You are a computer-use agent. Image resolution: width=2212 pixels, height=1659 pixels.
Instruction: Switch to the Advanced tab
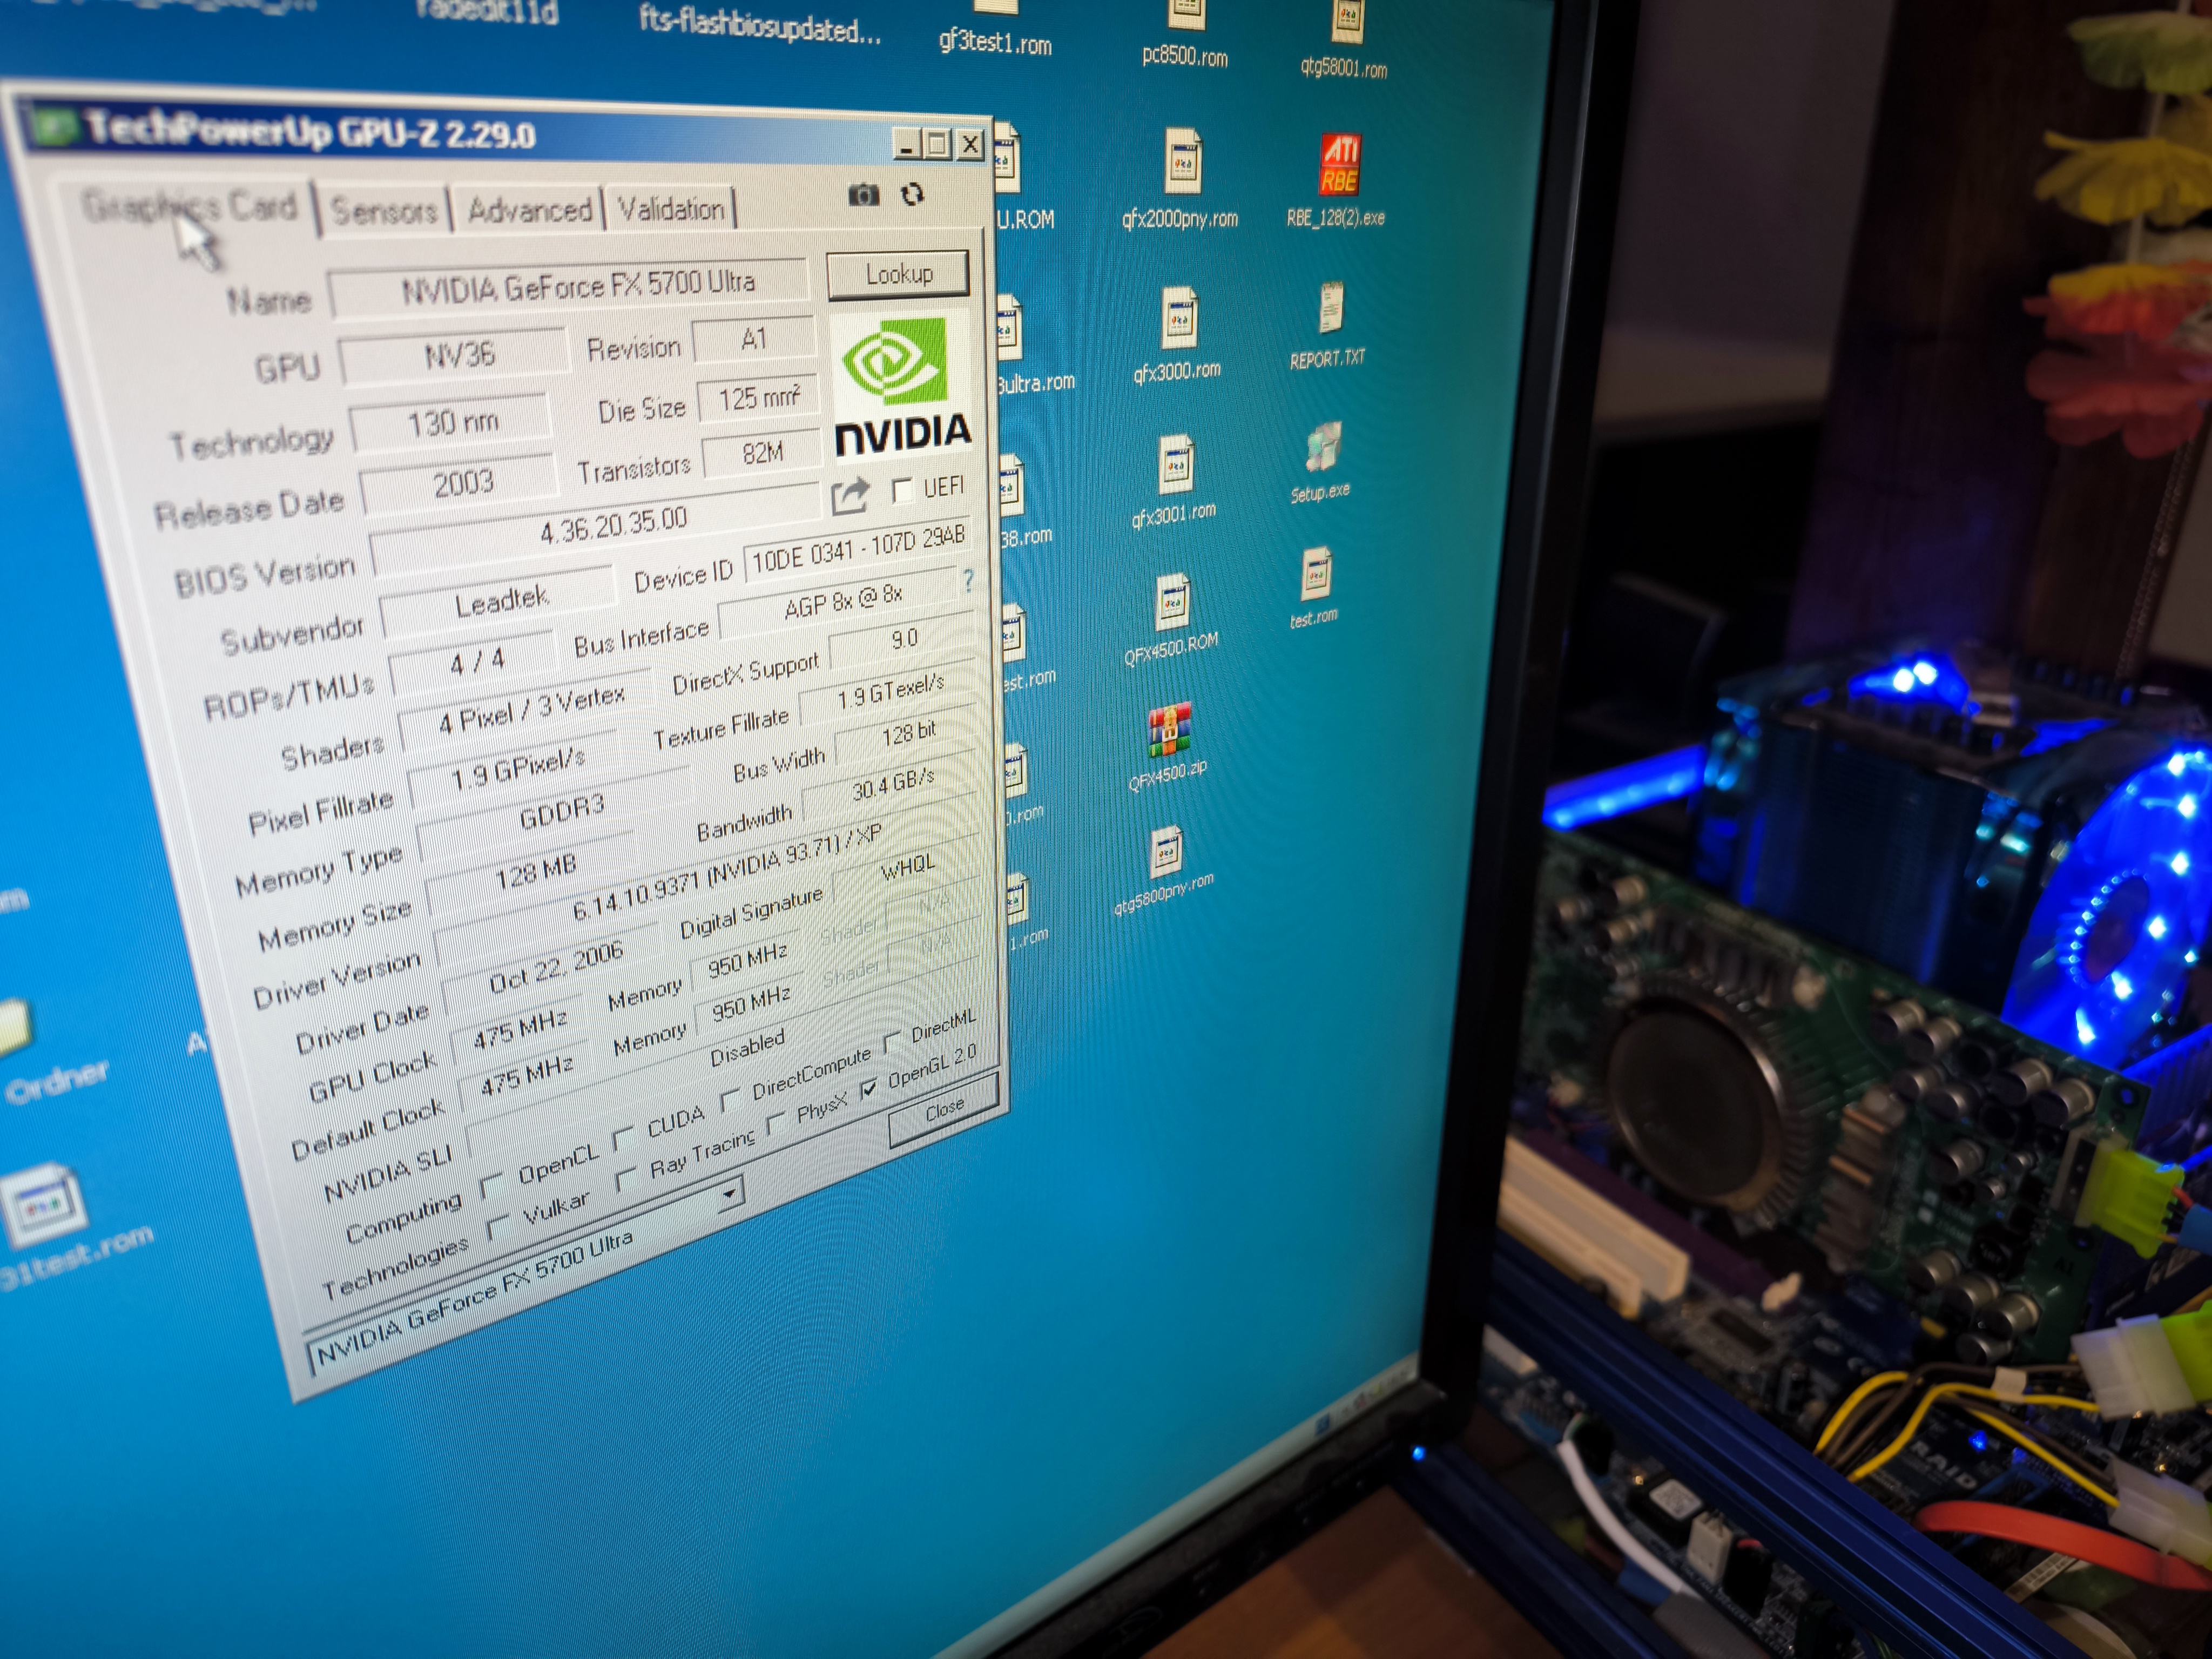pos(529,210)
